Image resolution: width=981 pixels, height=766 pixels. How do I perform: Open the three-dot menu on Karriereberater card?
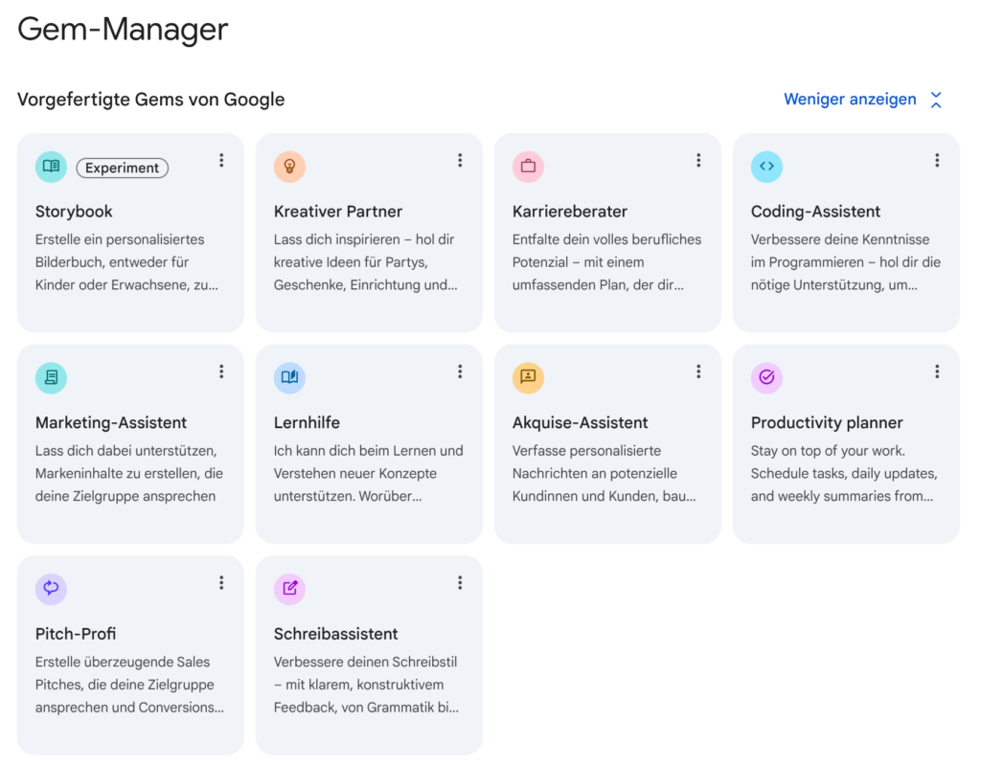[x=698, y=161]
